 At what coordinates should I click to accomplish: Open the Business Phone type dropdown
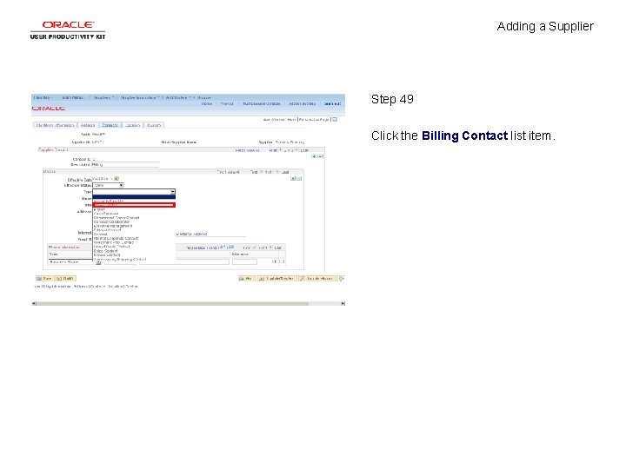(74, 262)
